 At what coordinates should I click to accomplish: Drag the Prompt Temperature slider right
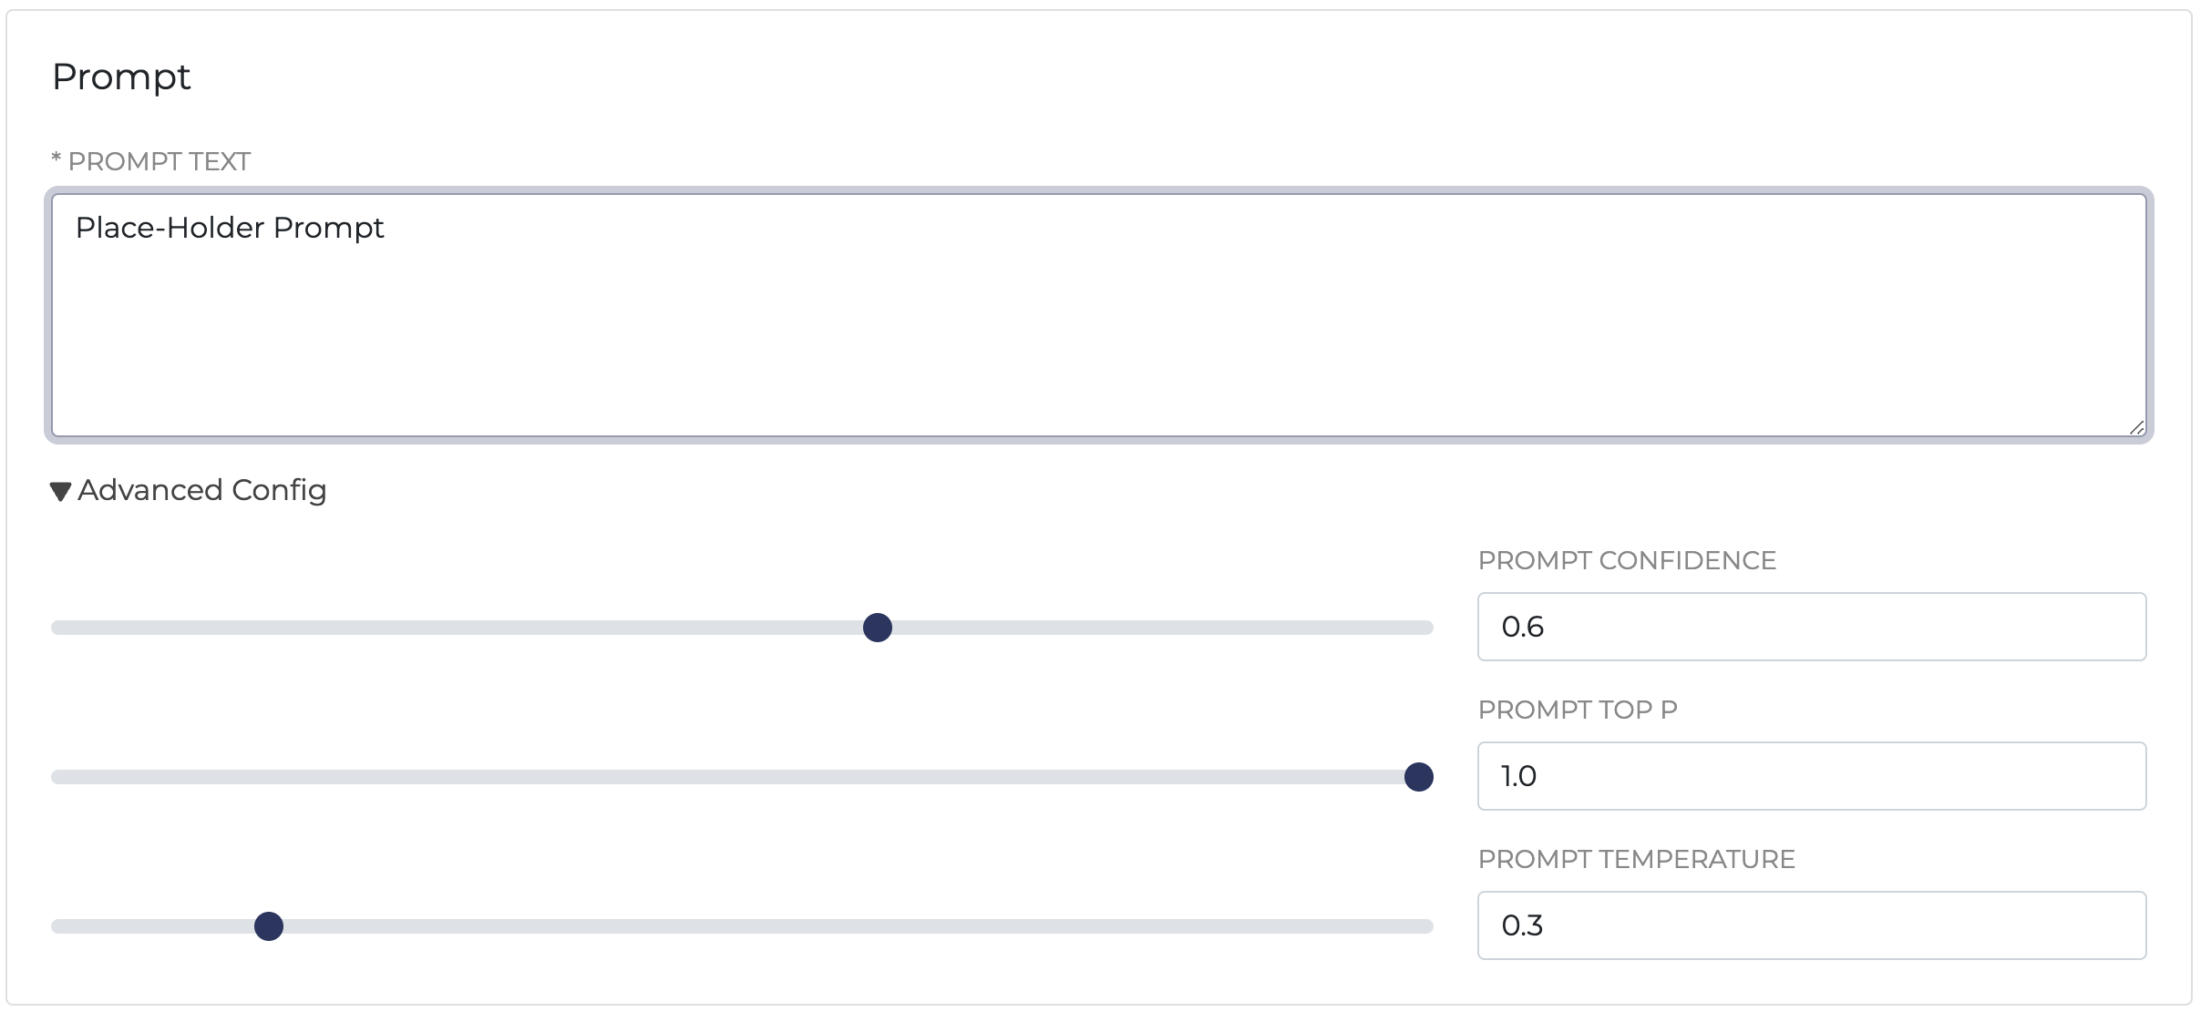click(268, 926)
